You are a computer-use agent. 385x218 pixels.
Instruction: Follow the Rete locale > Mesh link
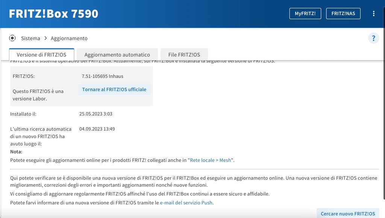tap(211, 160)
